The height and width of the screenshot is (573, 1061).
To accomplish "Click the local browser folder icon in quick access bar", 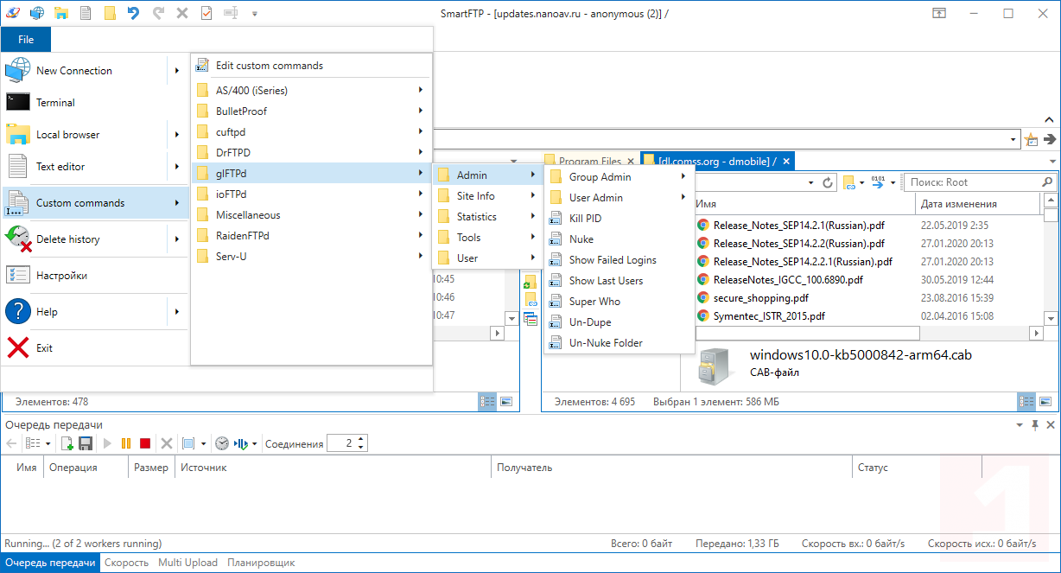I will (x=60, y=13).
